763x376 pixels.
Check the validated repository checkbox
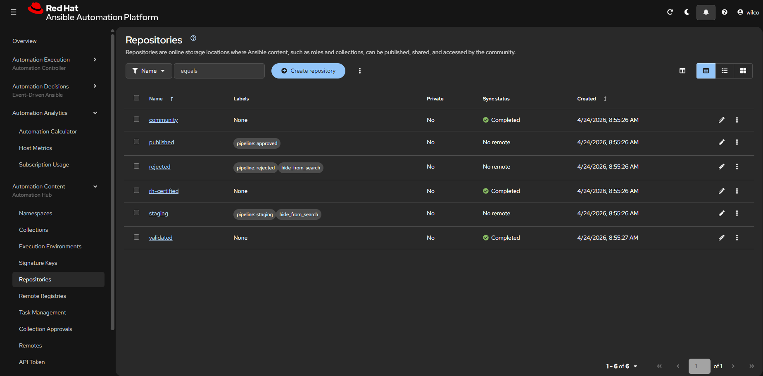[137, 237]
